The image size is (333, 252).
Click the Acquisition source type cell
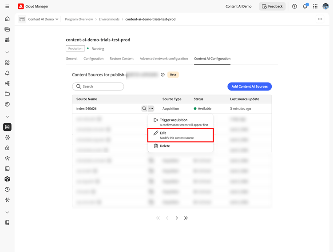tap(170, 109)
